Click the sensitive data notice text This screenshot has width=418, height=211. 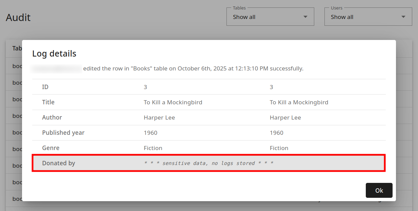click(x=208, y=163)
